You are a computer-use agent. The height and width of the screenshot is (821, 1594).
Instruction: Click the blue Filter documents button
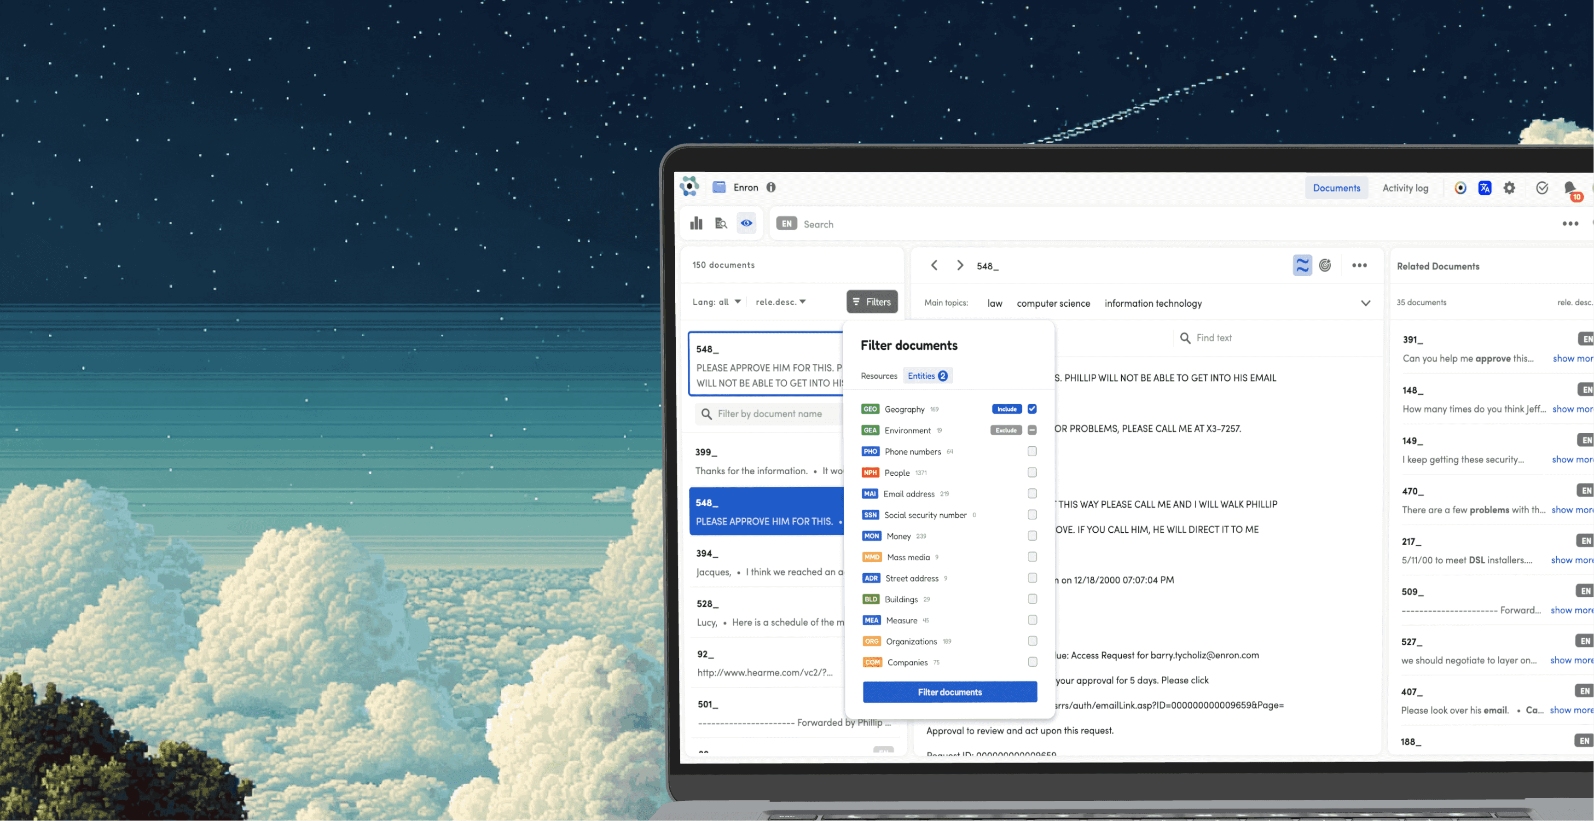[x=949, y=692]
